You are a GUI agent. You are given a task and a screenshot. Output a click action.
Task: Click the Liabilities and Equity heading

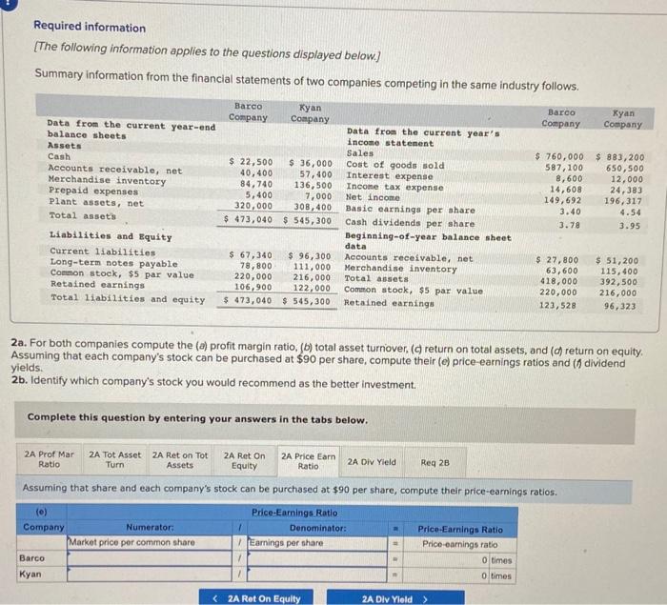coord(111,236)
